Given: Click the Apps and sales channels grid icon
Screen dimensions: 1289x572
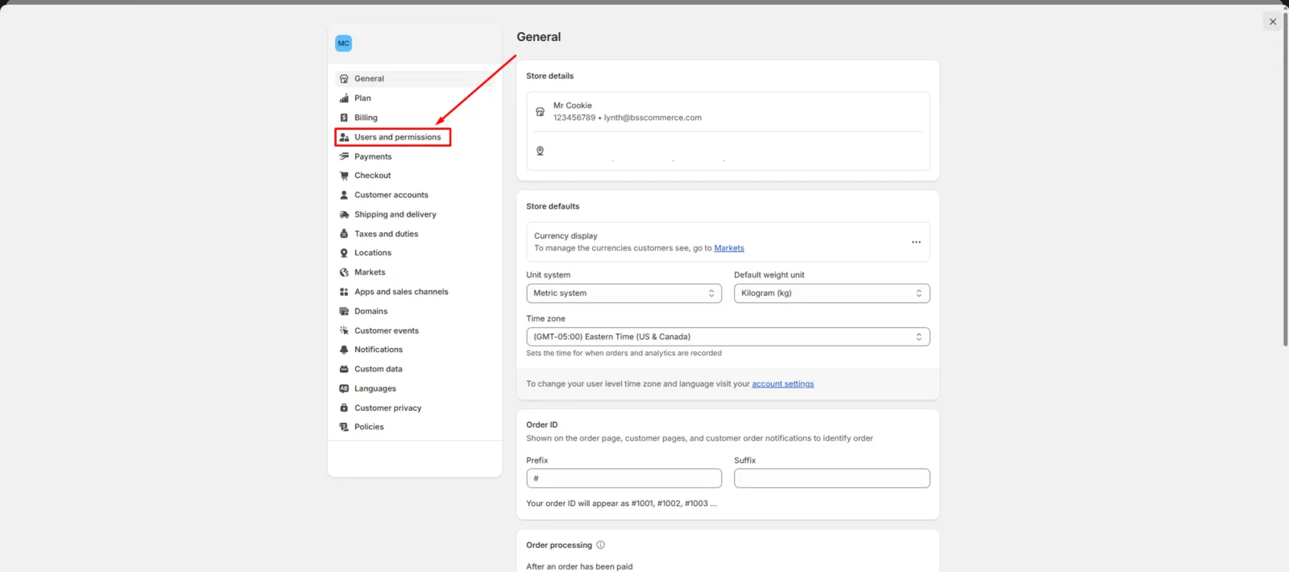Looking at the screenshot, I should pyautogui.click(x=344, y=292).
